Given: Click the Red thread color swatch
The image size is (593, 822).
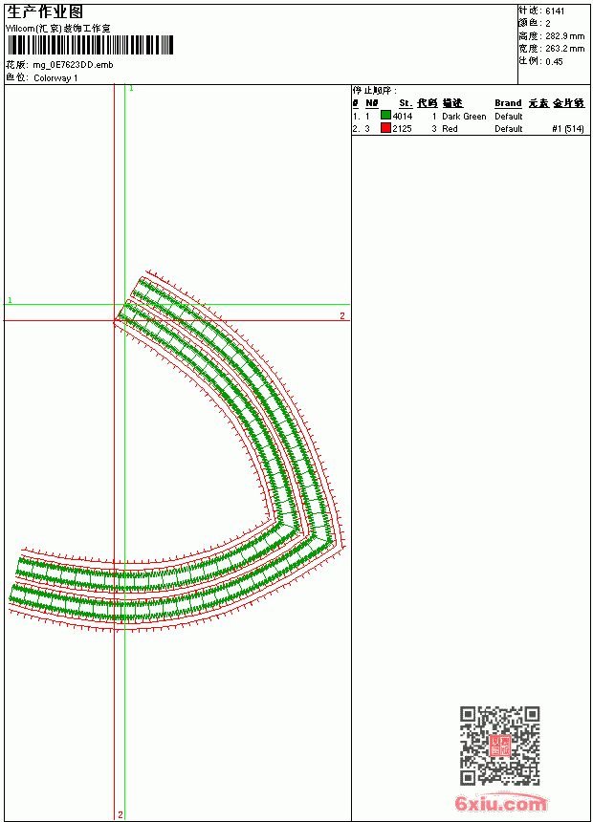Looking at the screenshot, I should point(385,128).
